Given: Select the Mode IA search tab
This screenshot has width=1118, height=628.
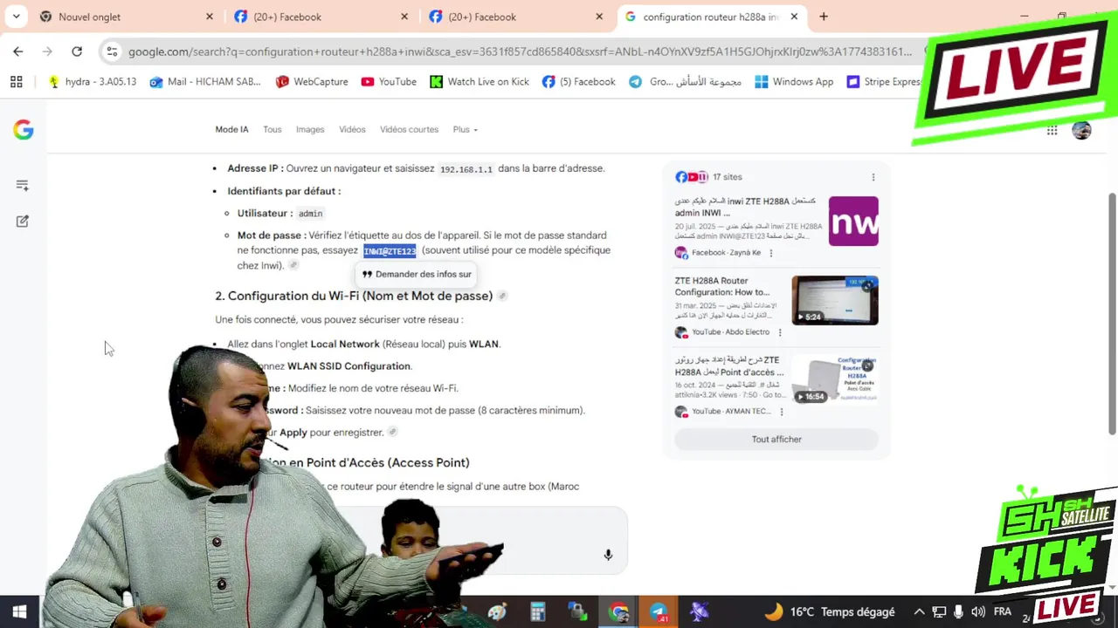Looking at the screenshot, I should 231,129.
